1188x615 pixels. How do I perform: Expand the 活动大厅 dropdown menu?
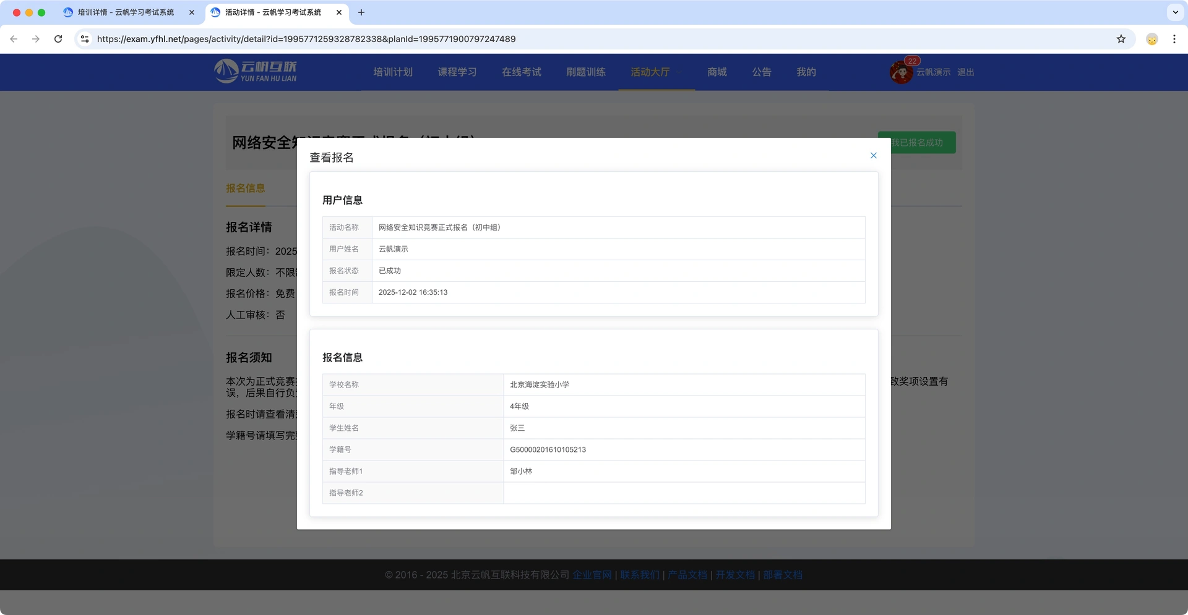pyautogui.click(x=656, y=72)
